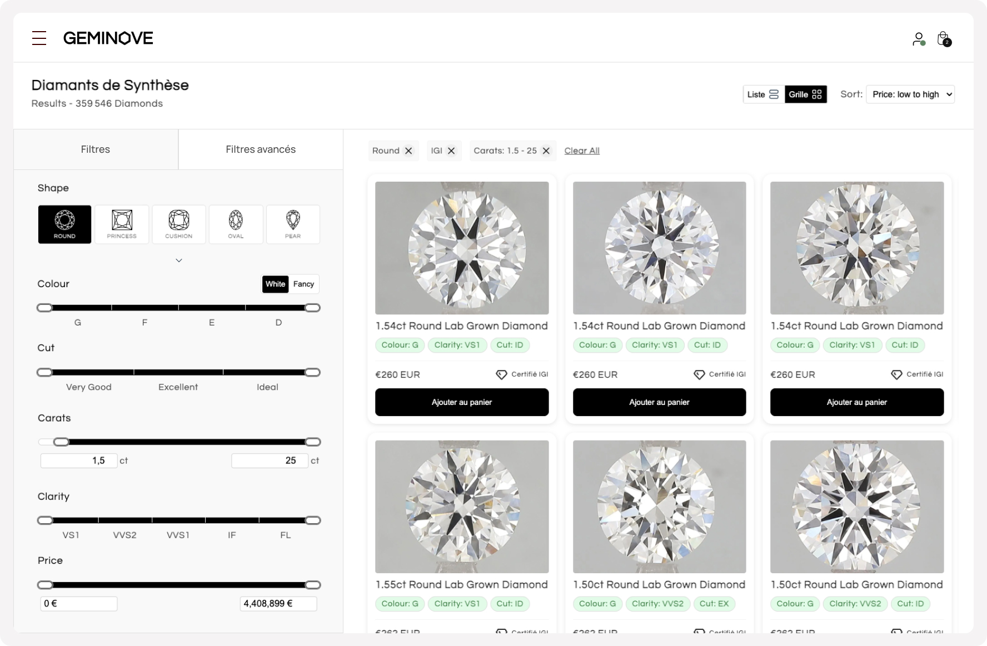The image size is (987, 646).
Task: Select the Pear shape icon
Action: 293,224
